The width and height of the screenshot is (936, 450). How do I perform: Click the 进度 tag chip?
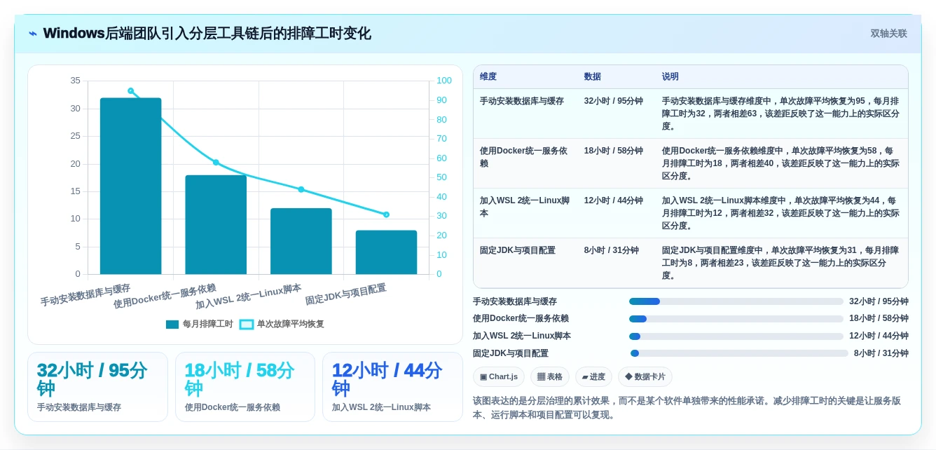click(594, 377)
